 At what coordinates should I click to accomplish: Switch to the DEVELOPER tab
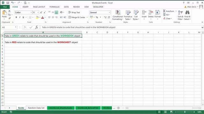pos(98,7)
